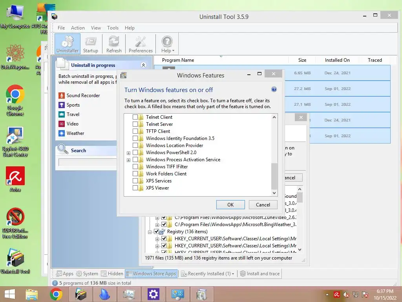Viewport: 402px width, 302px height.
Task: Open DataWagon desktop shortcut
Action: [15, 57]
